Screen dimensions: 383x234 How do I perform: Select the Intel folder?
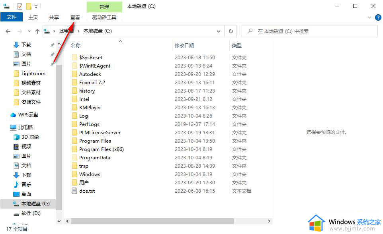tap(84, 99)
